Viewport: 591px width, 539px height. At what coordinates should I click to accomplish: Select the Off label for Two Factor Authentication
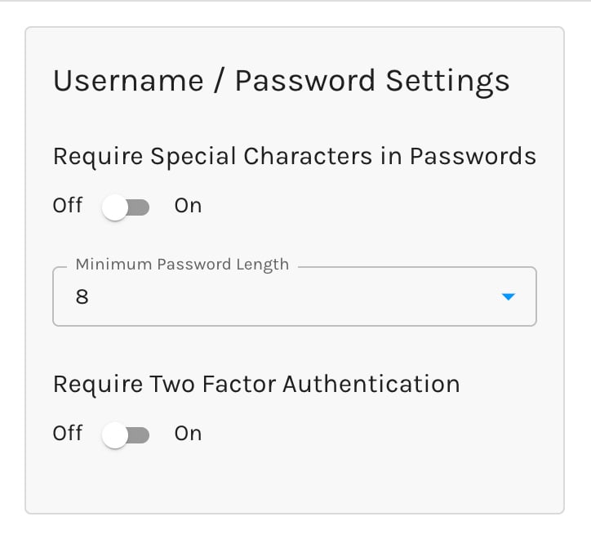click(x=68, y=434)
